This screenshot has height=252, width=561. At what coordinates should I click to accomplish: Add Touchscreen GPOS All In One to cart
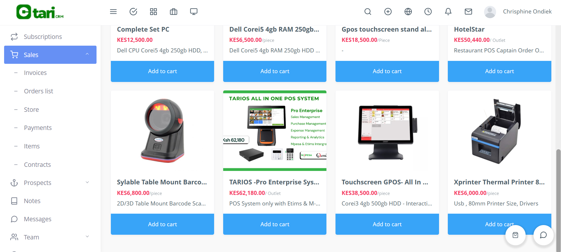click(x=387, y=224)
